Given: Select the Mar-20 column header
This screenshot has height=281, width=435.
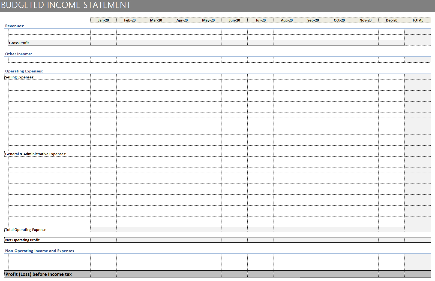Looking at the screenshot, I should [x=156, y=20].
